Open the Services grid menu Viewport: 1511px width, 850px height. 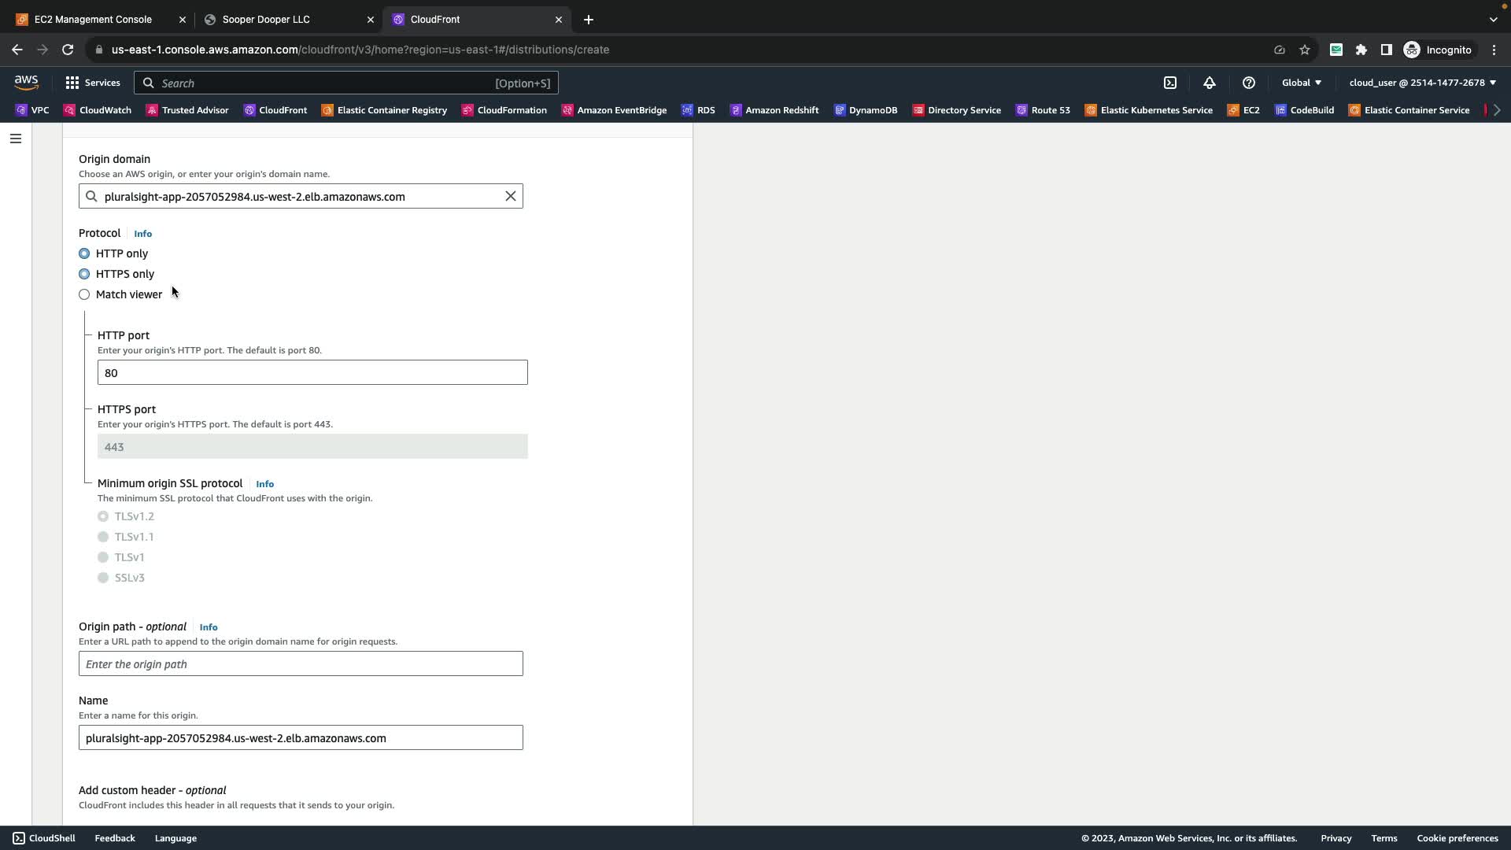(x=92, y=83)
